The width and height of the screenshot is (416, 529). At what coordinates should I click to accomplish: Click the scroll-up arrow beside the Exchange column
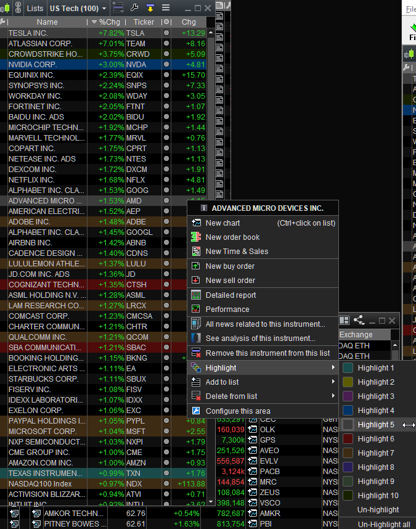tap(395, 345)
